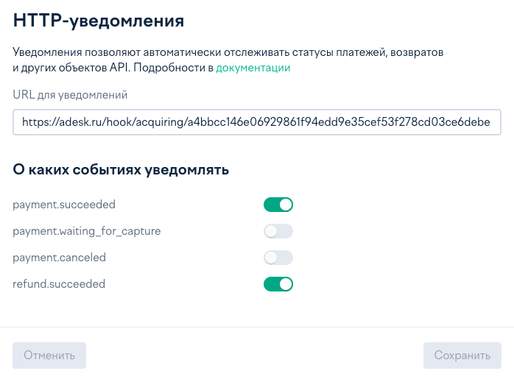Click the white knob of the refund.succeeded switch
The image size is (514, 382).
point(286,284)
